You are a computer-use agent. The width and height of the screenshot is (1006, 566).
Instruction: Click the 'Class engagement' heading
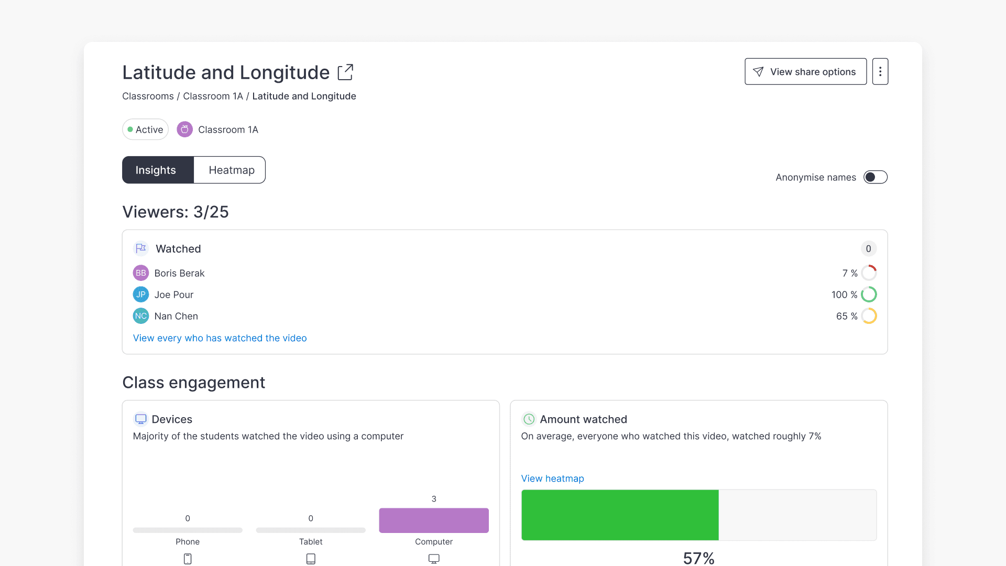click(x=193, y=383)
